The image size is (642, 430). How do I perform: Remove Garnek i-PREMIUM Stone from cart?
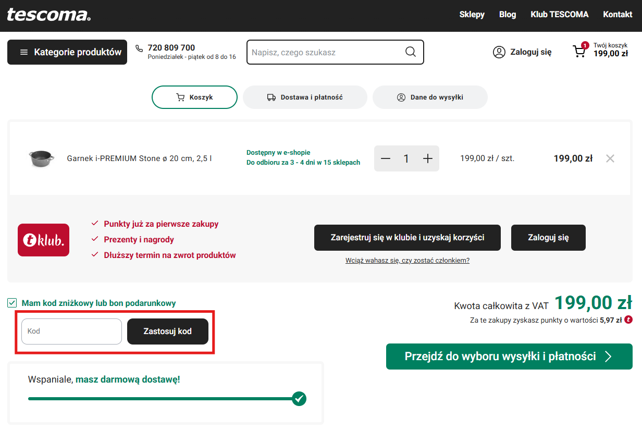(x=610, y=158)
